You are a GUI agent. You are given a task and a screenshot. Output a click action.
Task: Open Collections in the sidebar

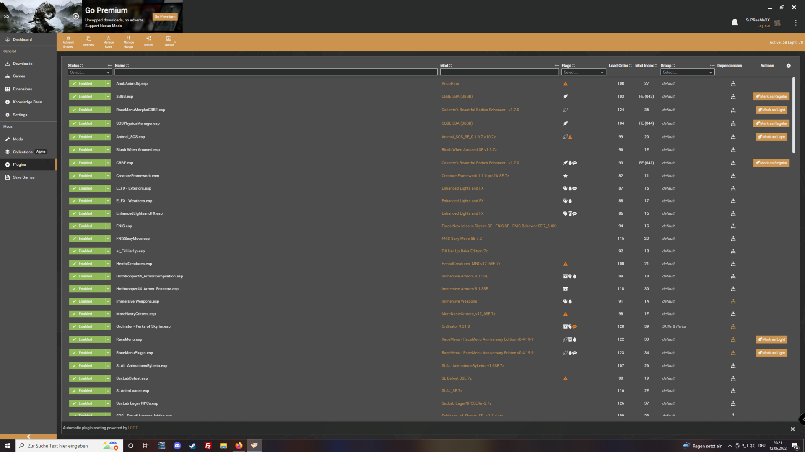pyautogui.click(x=28, y=152)
